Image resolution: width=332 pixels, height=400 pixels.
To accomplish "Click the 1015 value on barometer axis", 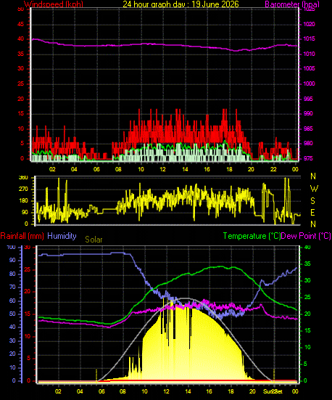I will pos(310,39).
